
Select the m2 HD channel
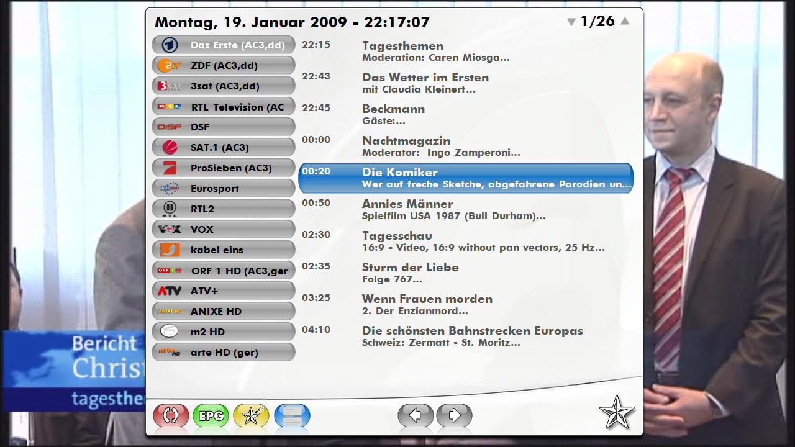pos(224,332)
